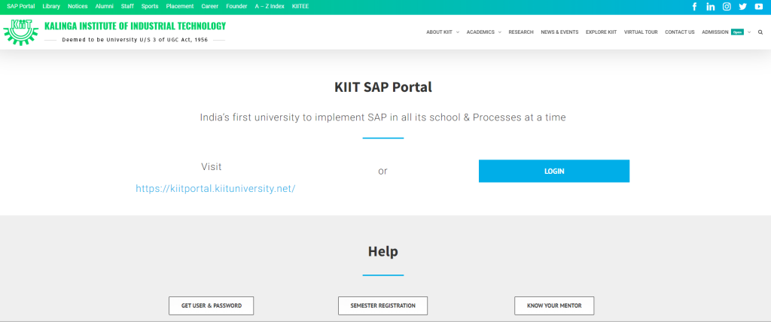Open KIIT Instagram page icon
This screenshot has width=771, height=322.
coord(727,6)
